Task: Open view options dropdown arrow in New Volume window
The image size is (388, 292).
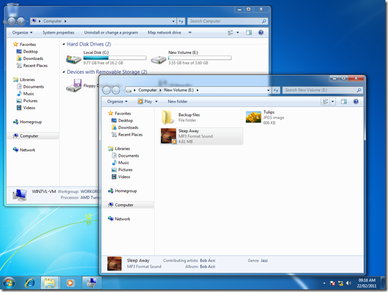Action: [333, 102]
